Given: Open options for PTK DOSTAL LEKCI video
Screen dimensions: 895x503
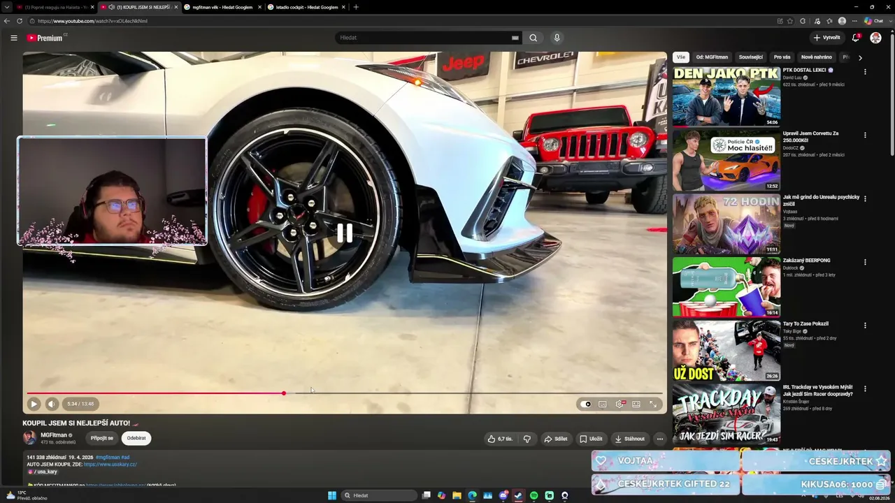Looking at the screenshot, I should coord(865,72).
